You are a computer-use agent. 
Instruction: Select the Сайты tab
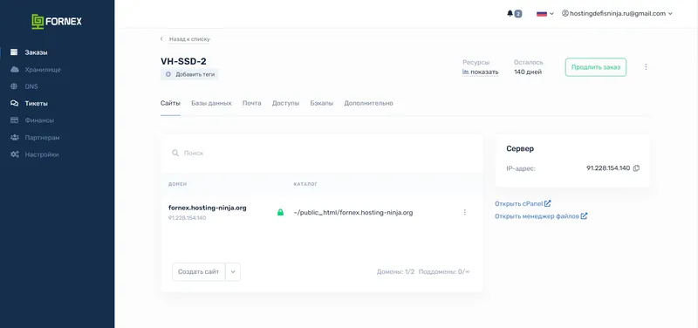click(170, 103)
